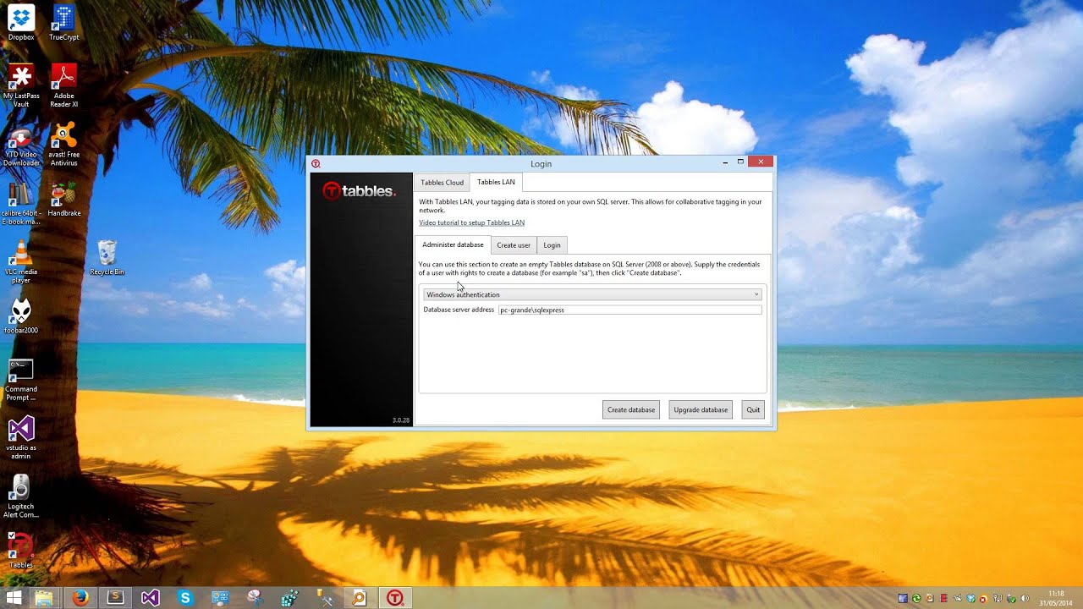1083x609 pixels.
Task: Click Login window title bar icon
Action: coord(316,163)
